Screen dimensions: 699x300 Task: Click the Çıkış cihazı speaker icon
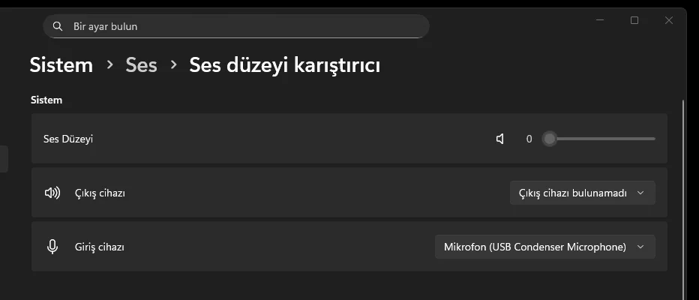pyautogui.click(x=52, y=193)
